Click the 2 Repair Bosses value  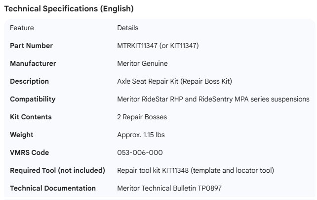tap(142, 117)
